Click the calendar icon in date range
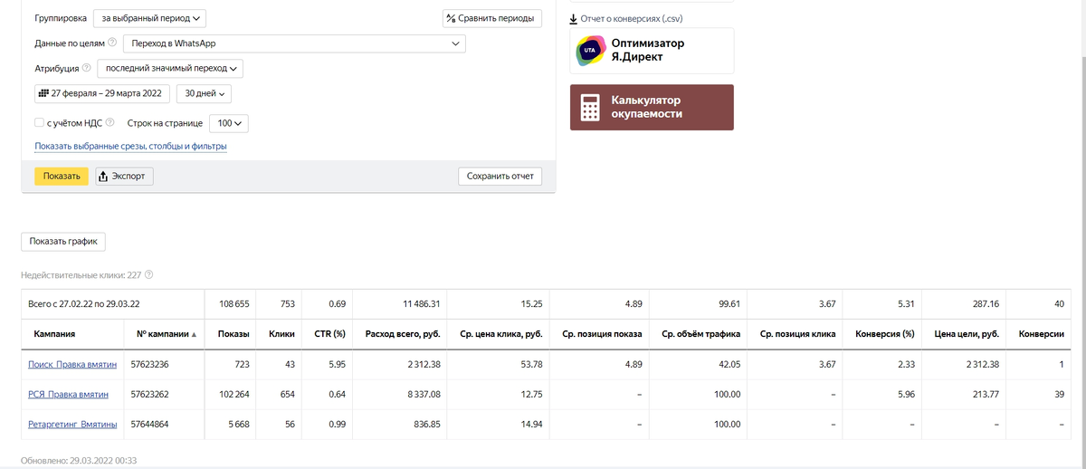The height and width of the screenshot is (469, 1086). pos(43,93)
